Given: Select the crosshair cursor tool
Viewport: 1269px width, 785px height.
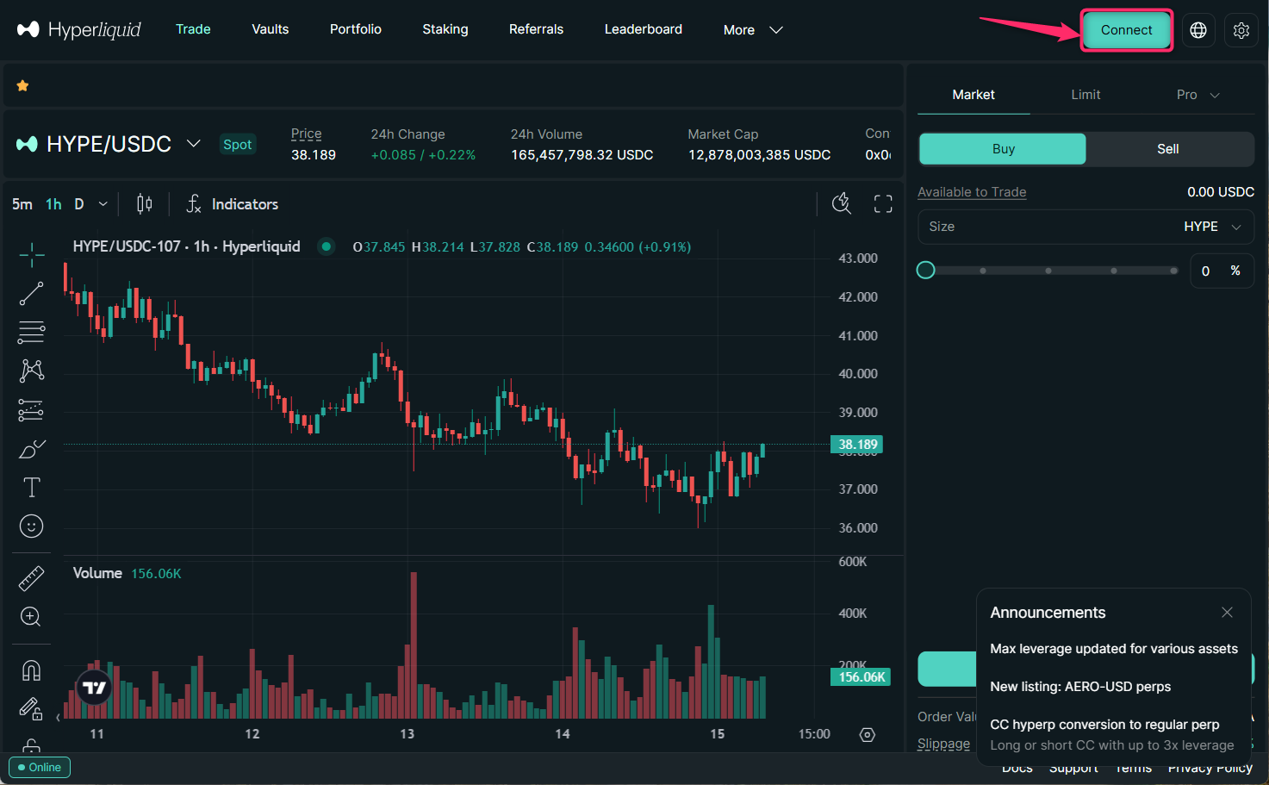Looking at the screenshot, I should pos(32,254).
